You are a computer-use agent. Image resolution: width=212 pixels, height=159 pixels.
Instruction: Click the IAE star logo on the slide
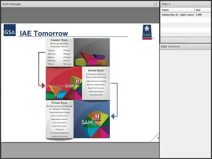[x=147, y=32]
